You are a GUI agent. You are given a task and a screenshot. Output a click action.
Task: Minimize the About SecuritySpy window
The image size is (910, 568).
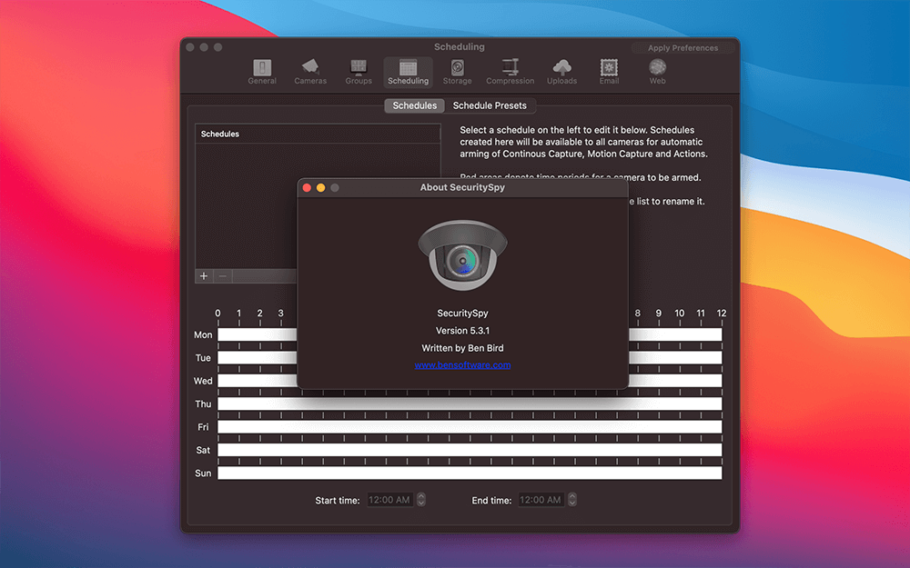[x=321, y=188]
